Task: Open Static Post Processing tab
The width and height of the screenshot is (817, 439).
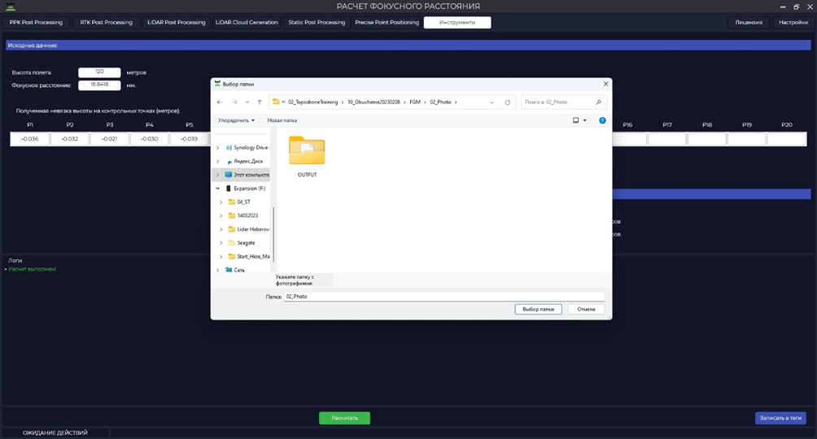Action: (x=317, y=23)
